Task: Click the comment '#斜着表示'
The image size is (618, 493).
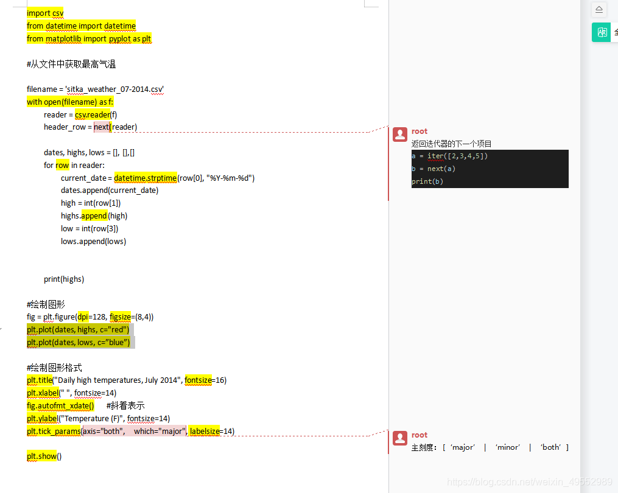Action: coord(125,405)
